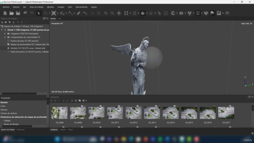Open the Archivo menu
This screenshot has height=143, width=254.
tap(6, 7)
